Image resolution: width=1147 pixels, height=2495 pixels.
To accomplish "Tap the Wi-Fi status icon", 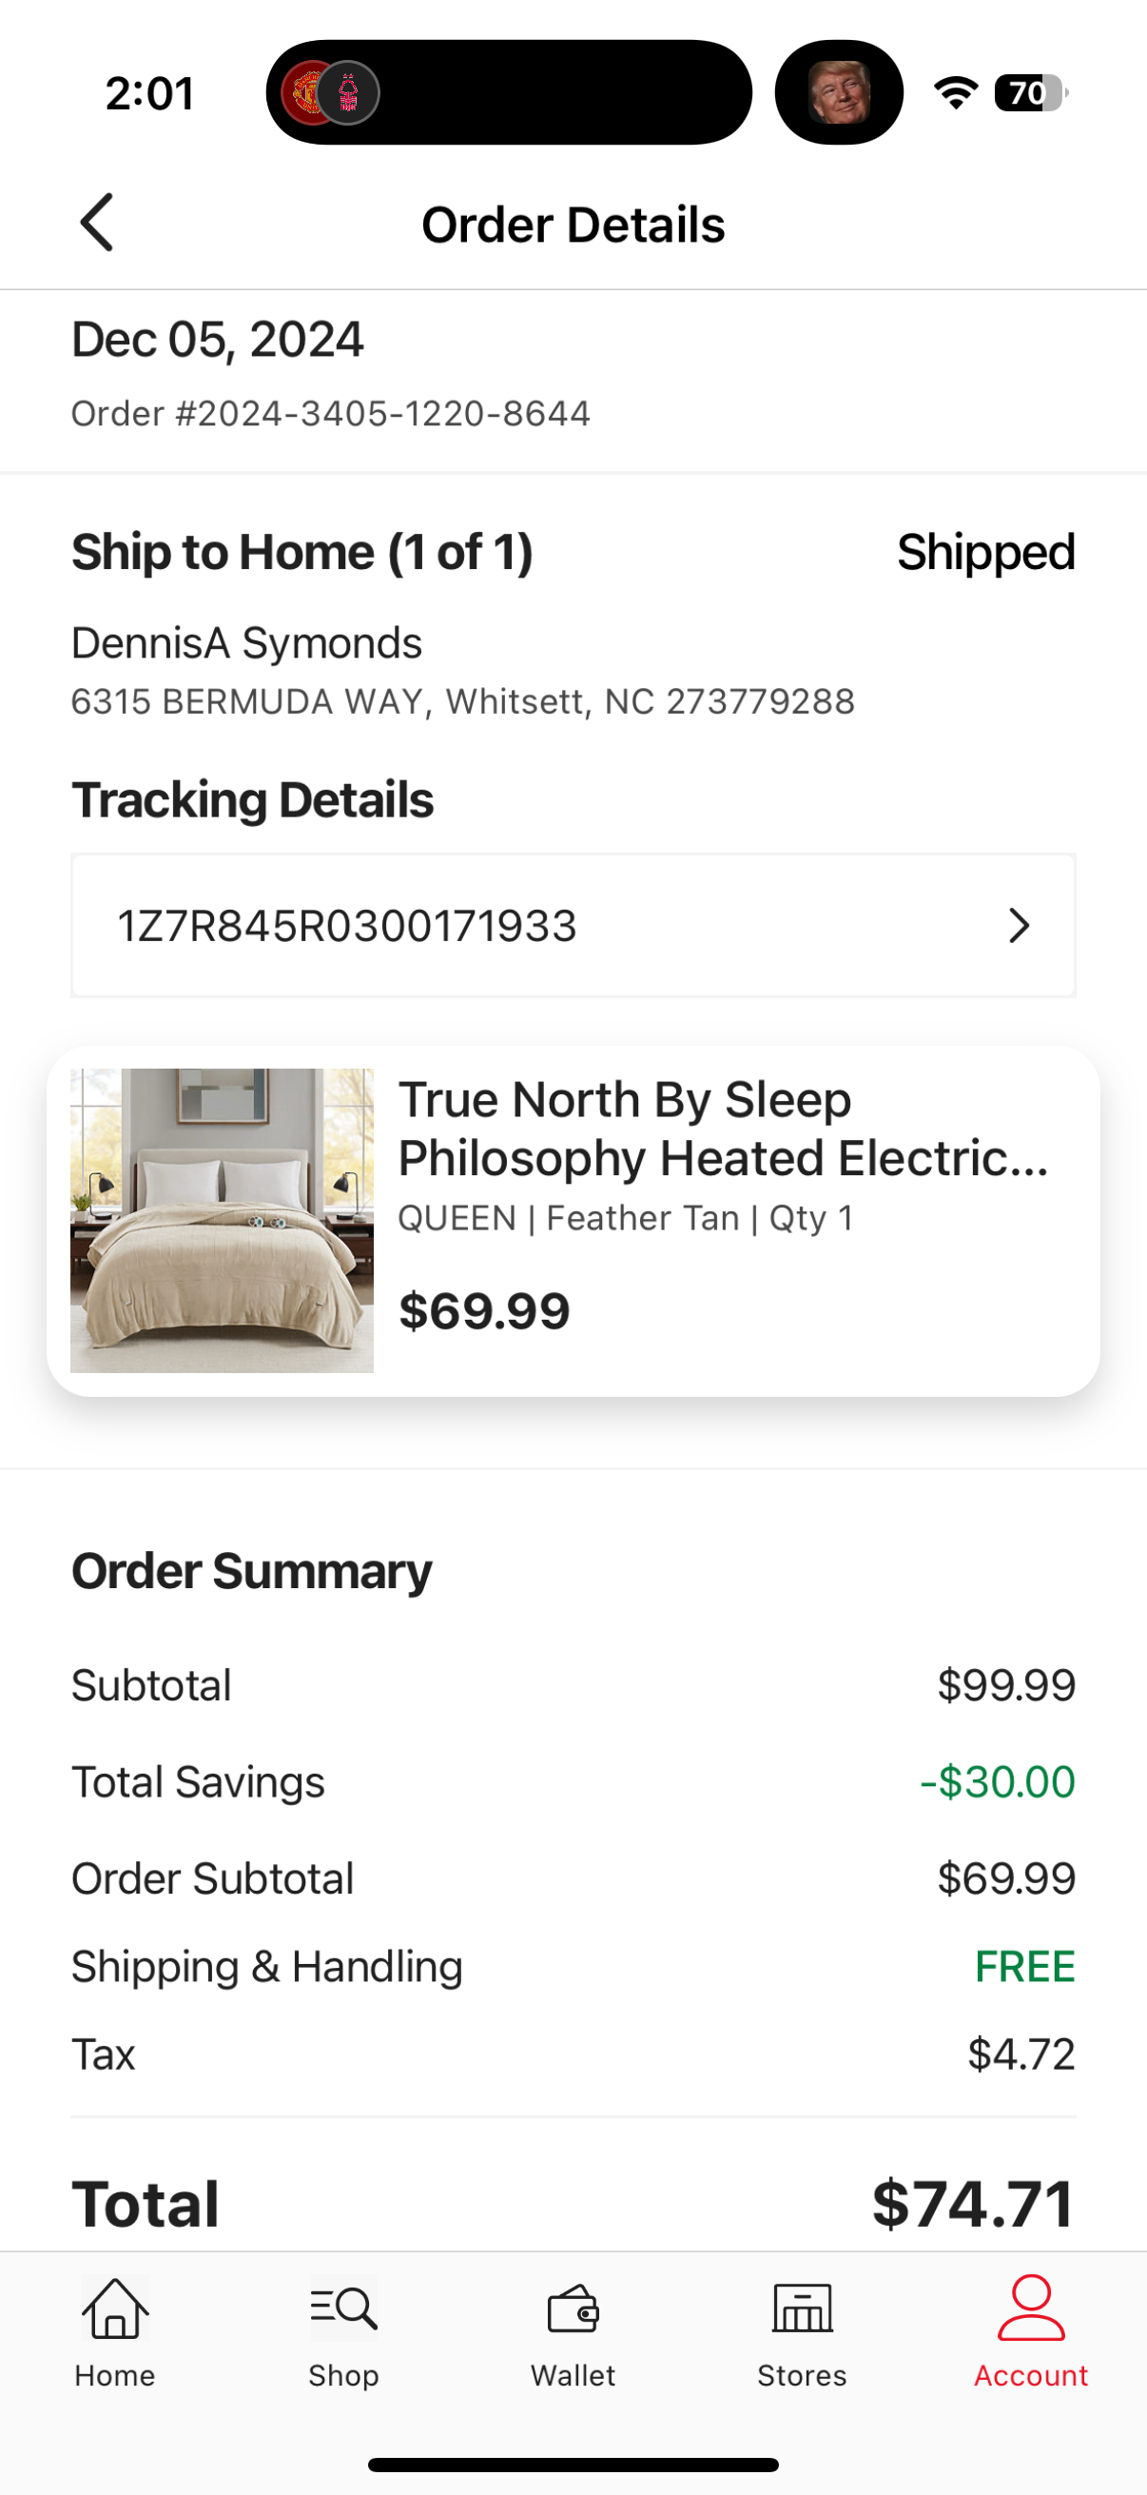I will point(955,93).
